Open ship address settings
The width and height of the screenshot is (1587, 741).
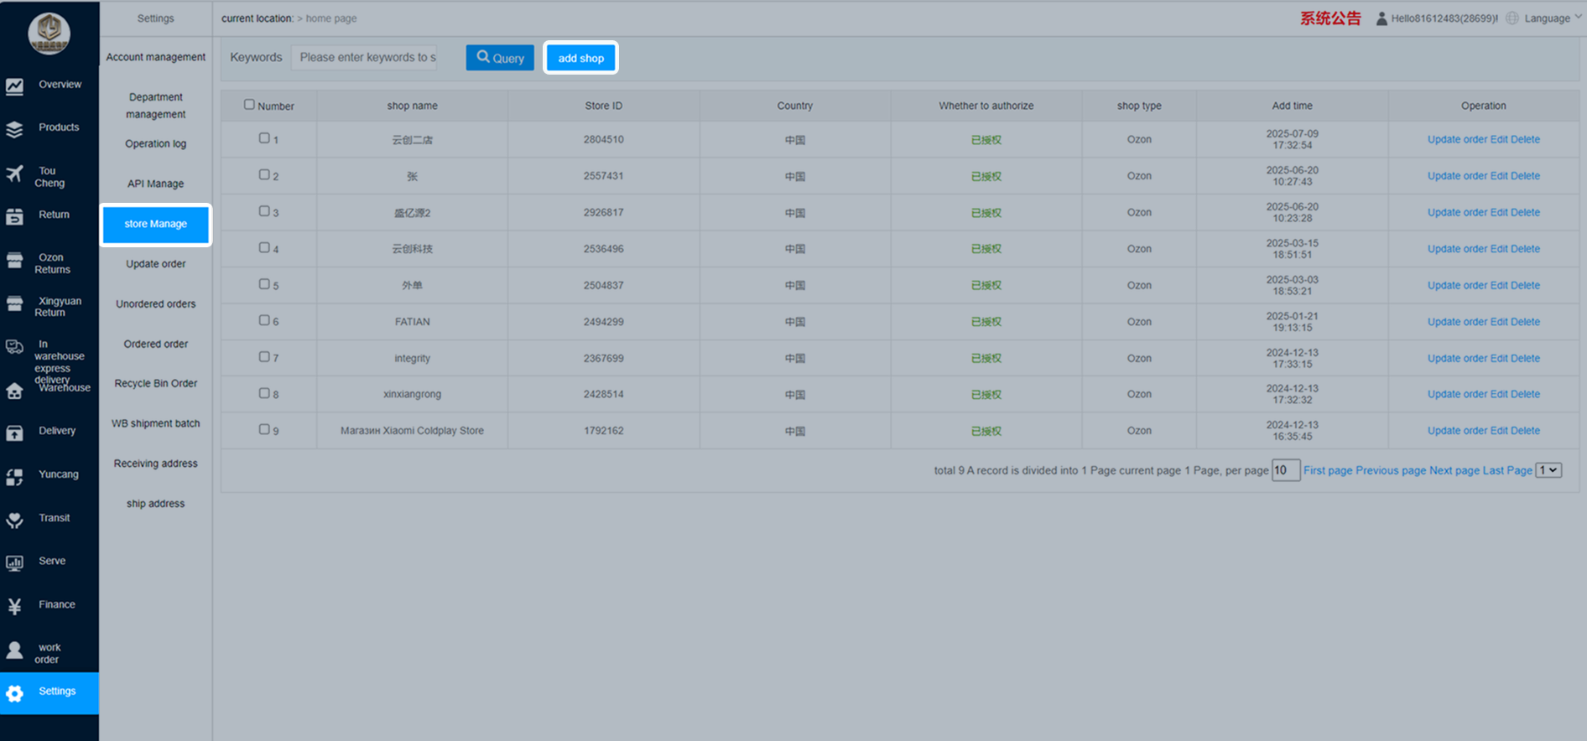[155, 504]
